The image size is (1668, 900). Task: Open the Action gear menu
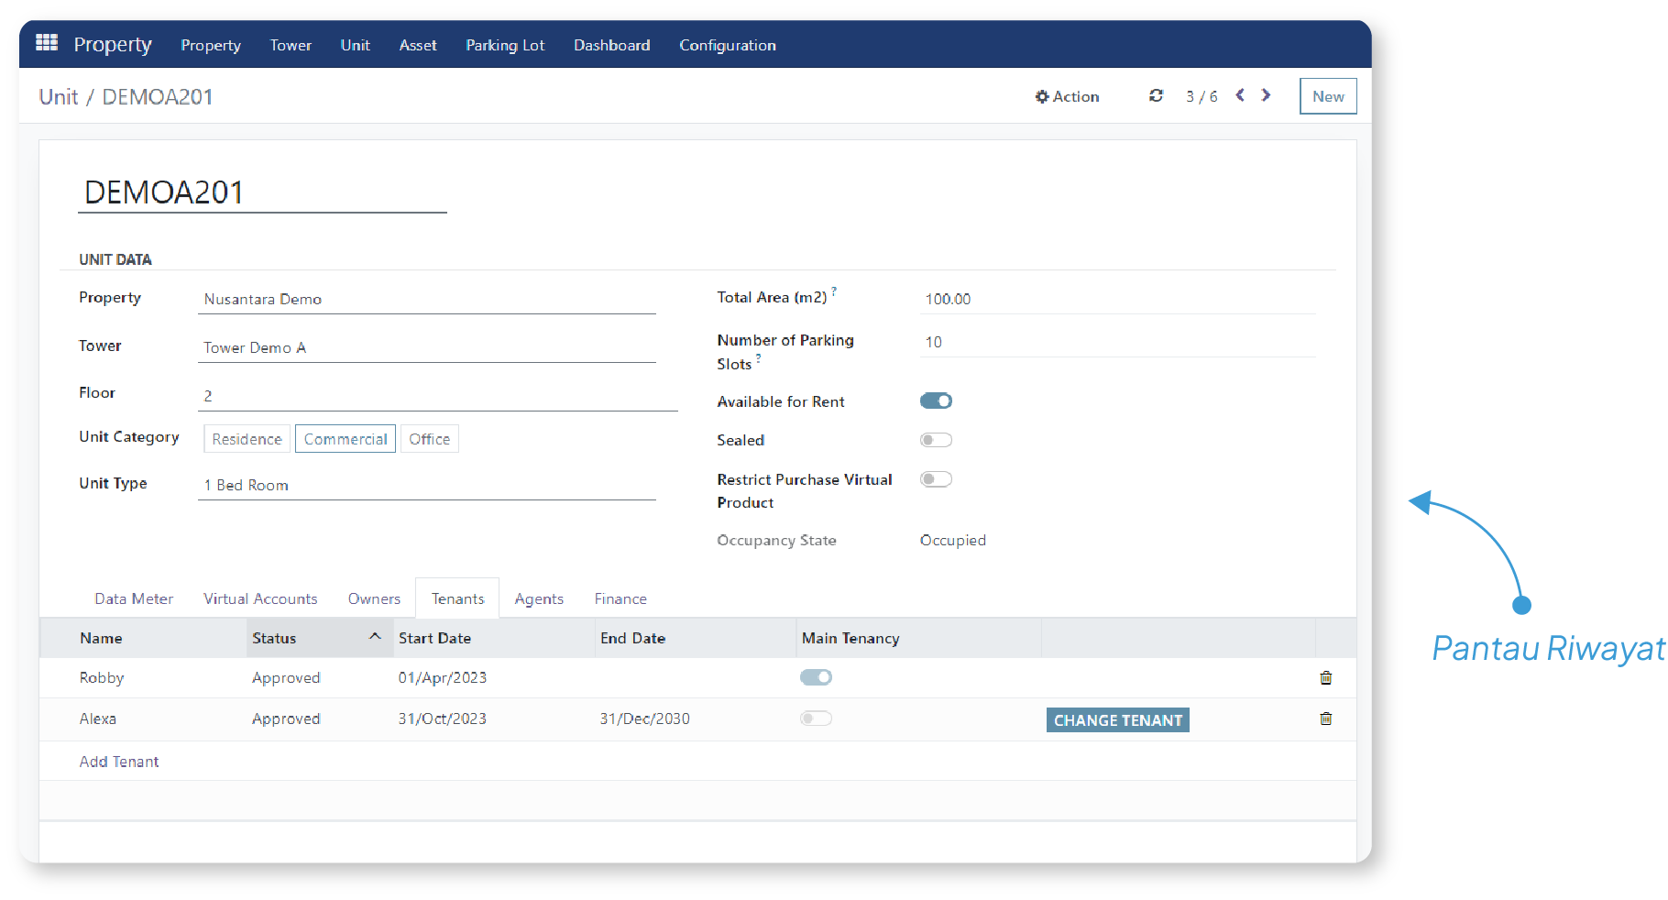1067,96
